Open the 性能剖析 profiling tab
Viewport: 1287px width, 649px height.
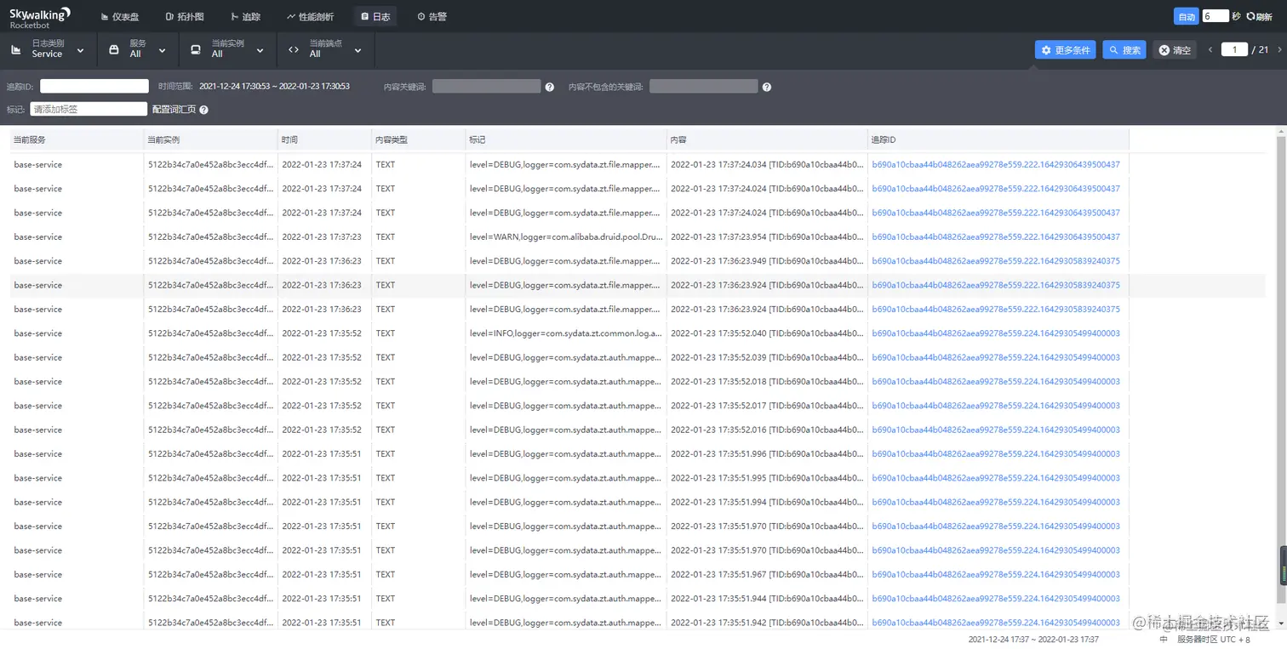(311, 16)
